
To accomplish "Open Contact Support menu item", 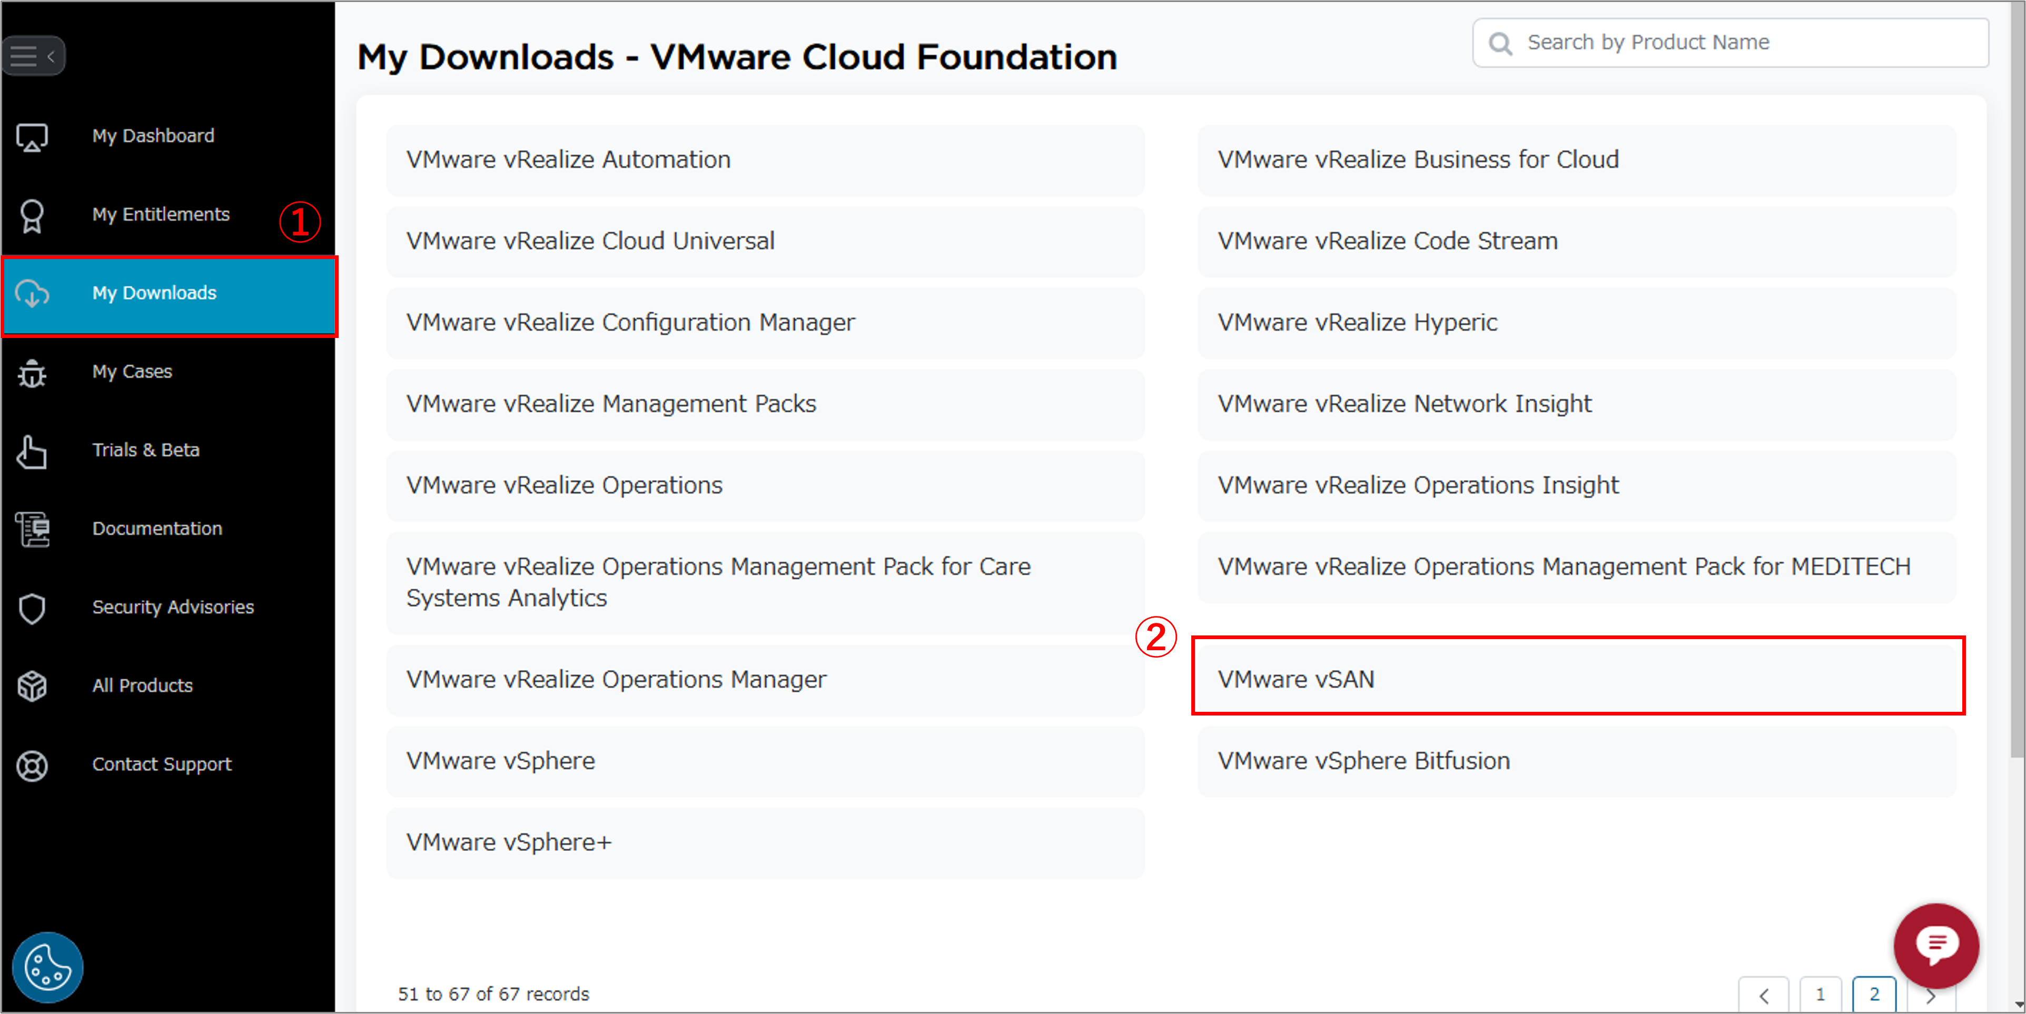I will (x=169, y=765).
